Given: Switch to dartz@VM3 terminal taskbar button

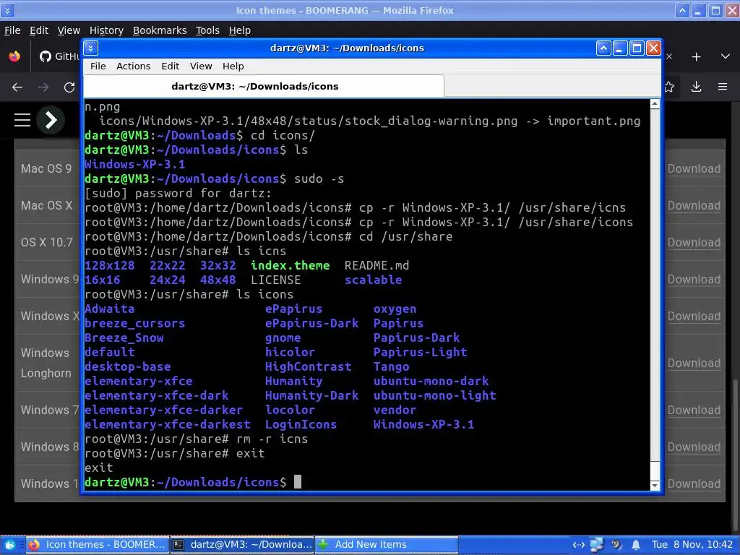Looking at the screenshot, I should tap(242, 545).
